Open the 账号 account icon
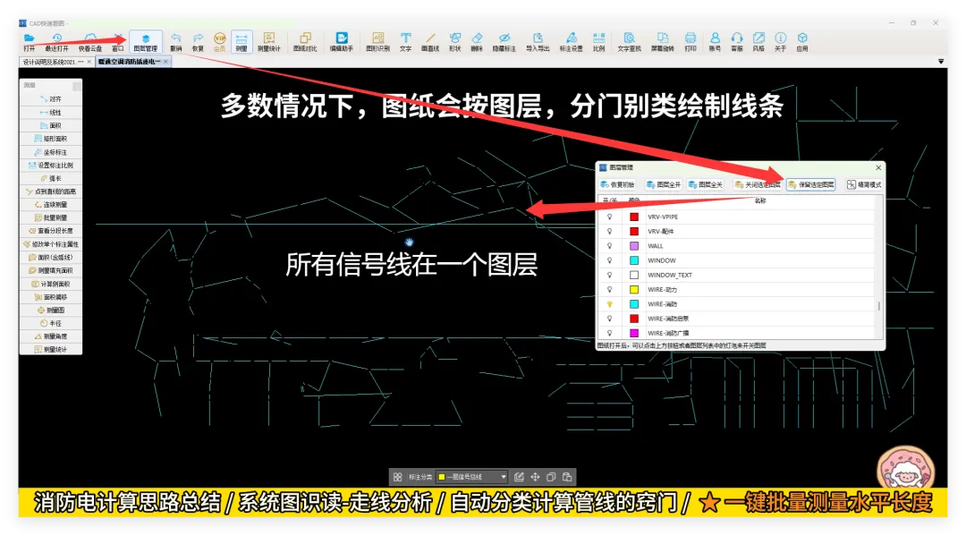This screenshot has height=536, width=966. pos(715,42)
